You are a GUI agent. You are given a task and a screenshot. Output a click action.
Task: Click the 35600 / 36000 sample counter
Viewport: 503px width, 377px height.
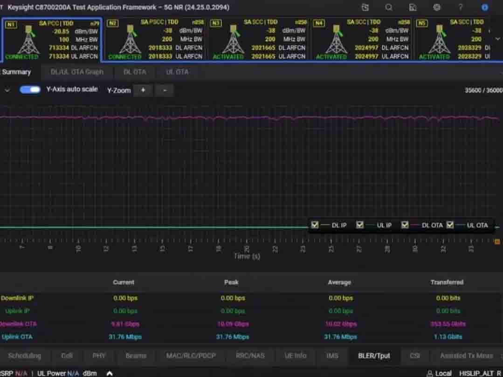pyautogui.click(x=484, y=90)
